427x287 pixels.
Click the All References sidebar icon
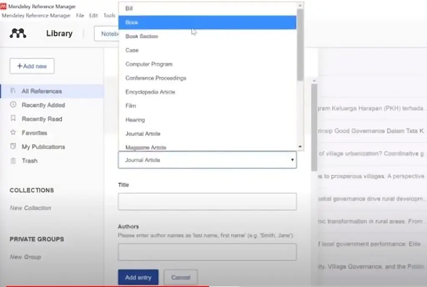tap(12, 91)
